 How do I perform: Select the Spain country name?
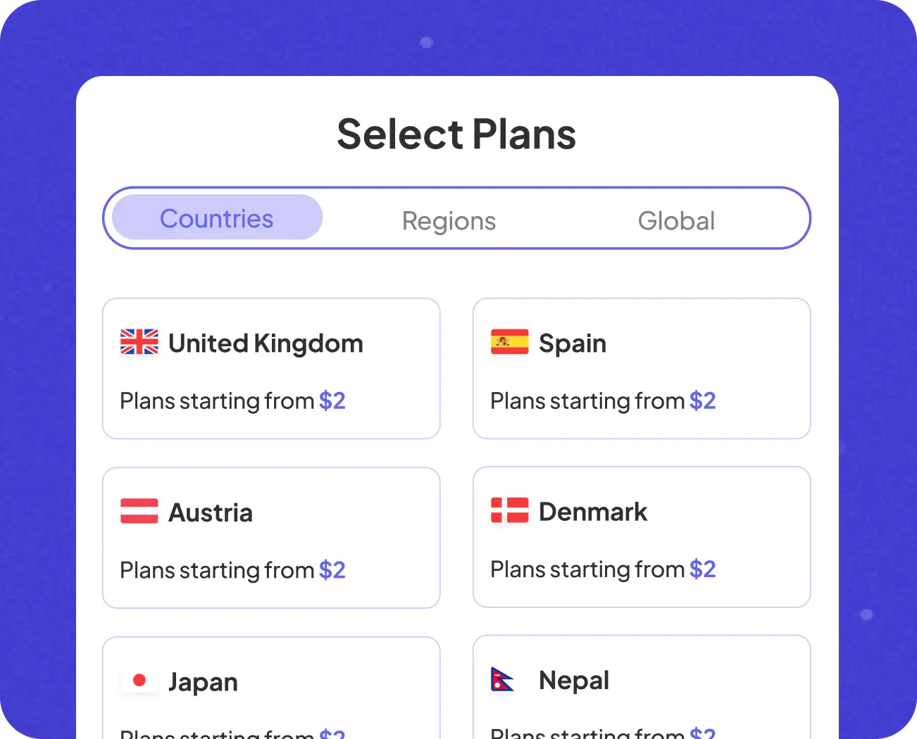pyautogui.click(x=572, y=343)
